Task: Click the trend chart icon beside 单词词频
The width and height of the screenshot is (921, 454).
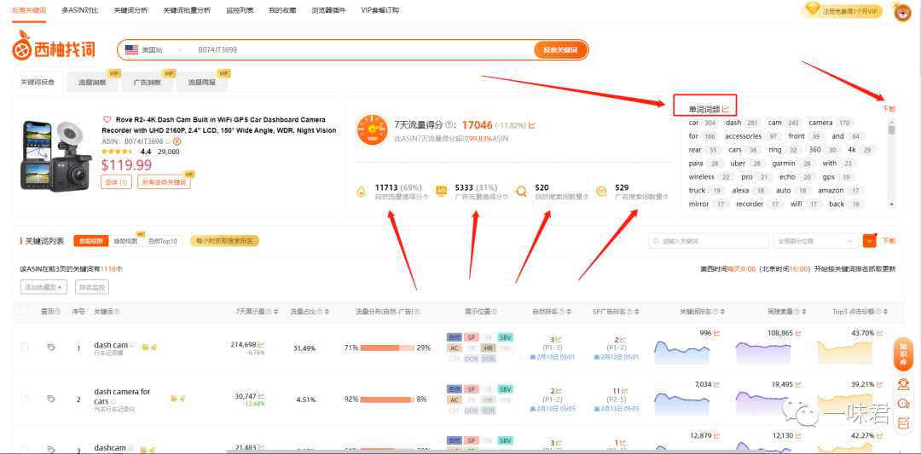Action: click(x=726, y=108)
